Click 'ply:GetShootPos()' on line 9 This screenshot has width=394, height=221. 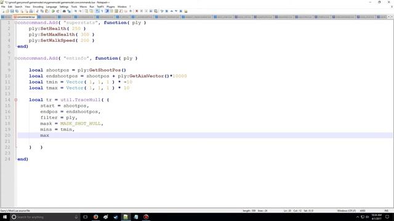point(102,70)
